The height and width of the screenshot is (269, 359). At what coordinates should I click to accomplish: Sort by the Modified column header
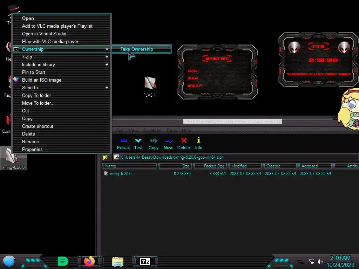click(245, 166)
